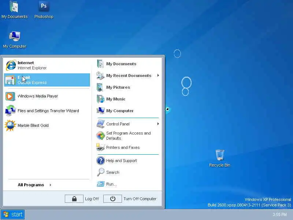This screenshot has width=293, height=220.
Task: Expand My Recent Documents submenu arrow
Action: pos(158,76)
